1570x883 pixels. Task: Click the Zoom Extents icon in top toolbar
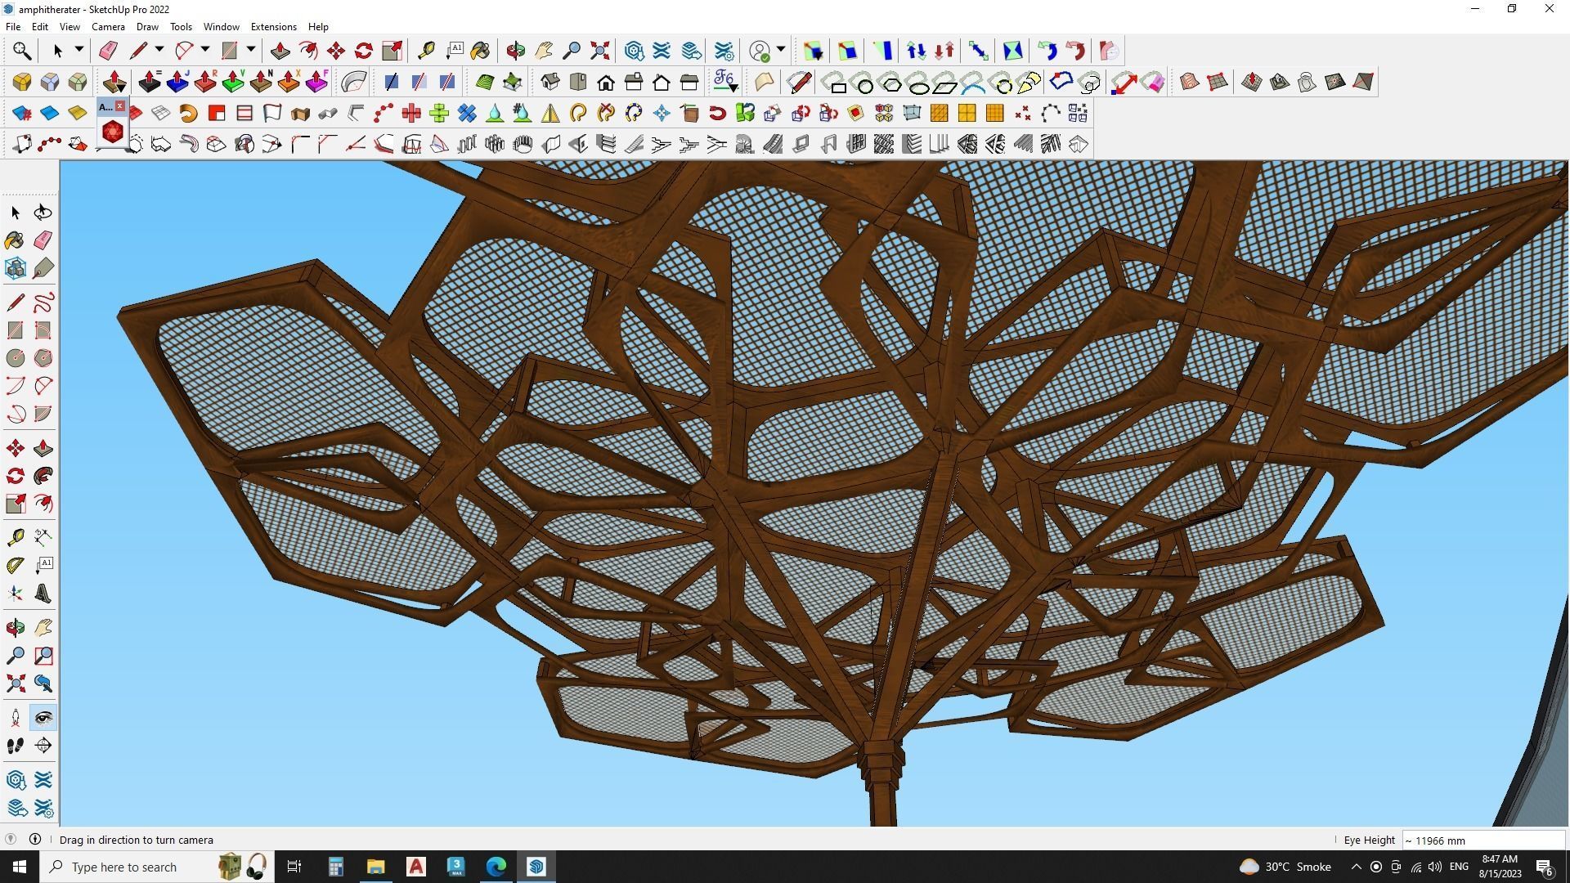599,51
